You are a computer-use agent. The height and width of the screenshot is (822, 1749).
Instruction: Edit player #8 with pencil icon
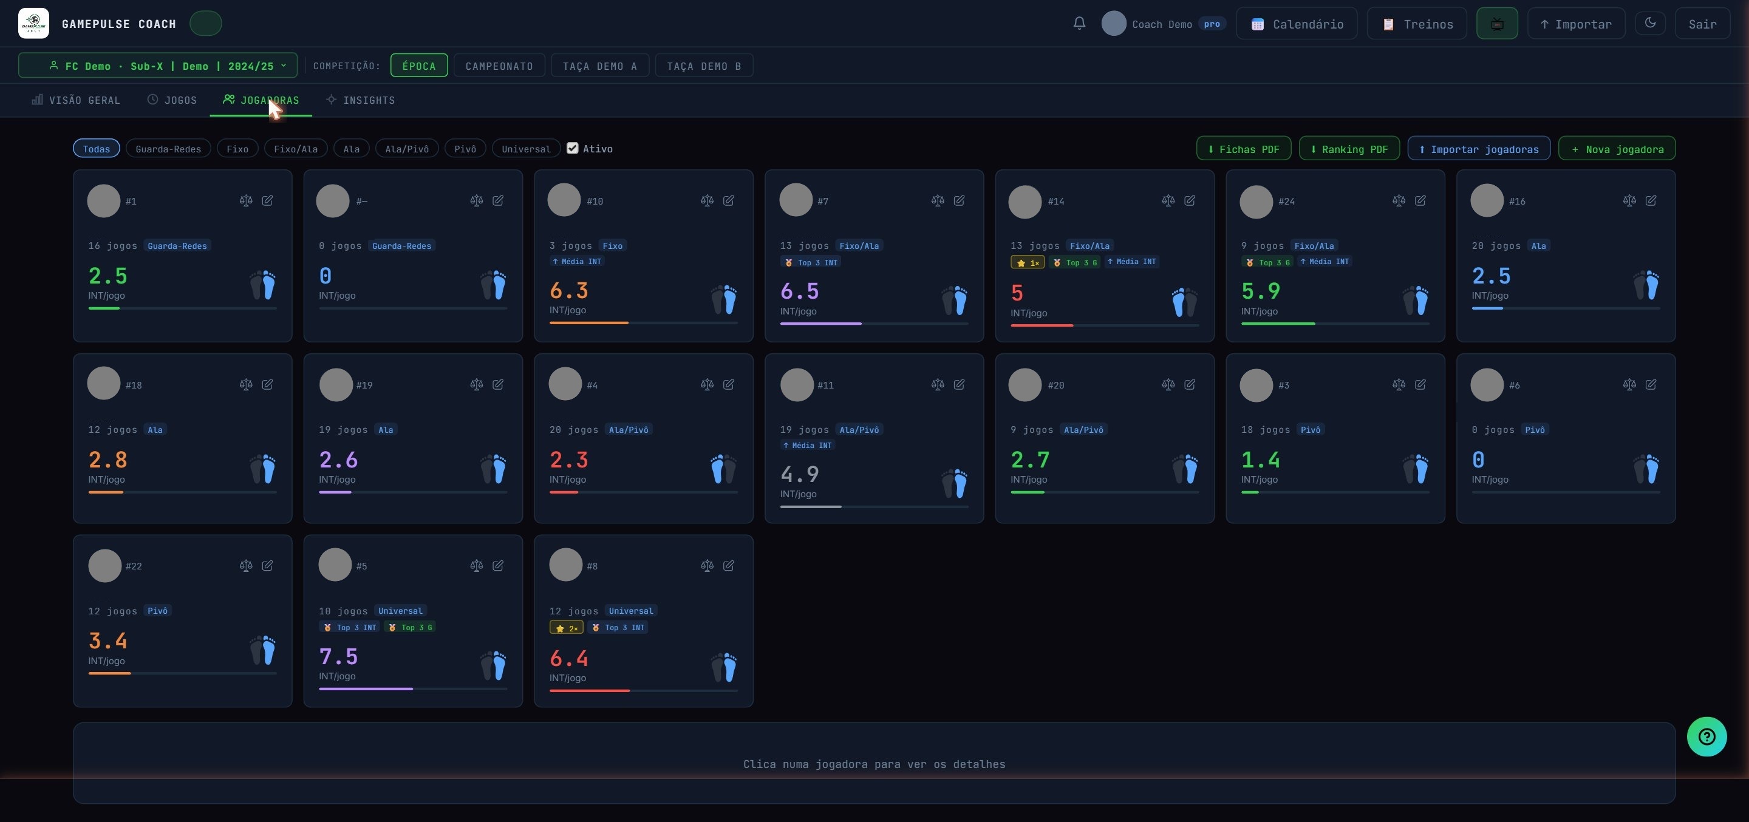tap(729, 565)
